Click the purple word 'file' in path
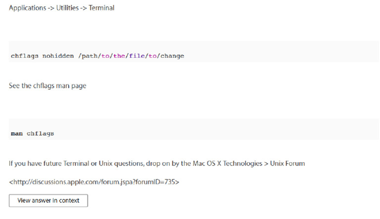The height and width of the screenshot is (219, 380). pos(137,56)
